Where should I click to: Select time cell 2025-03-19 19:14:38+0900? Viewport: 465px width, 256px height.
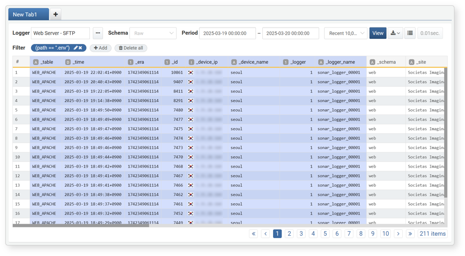point(93,101)
